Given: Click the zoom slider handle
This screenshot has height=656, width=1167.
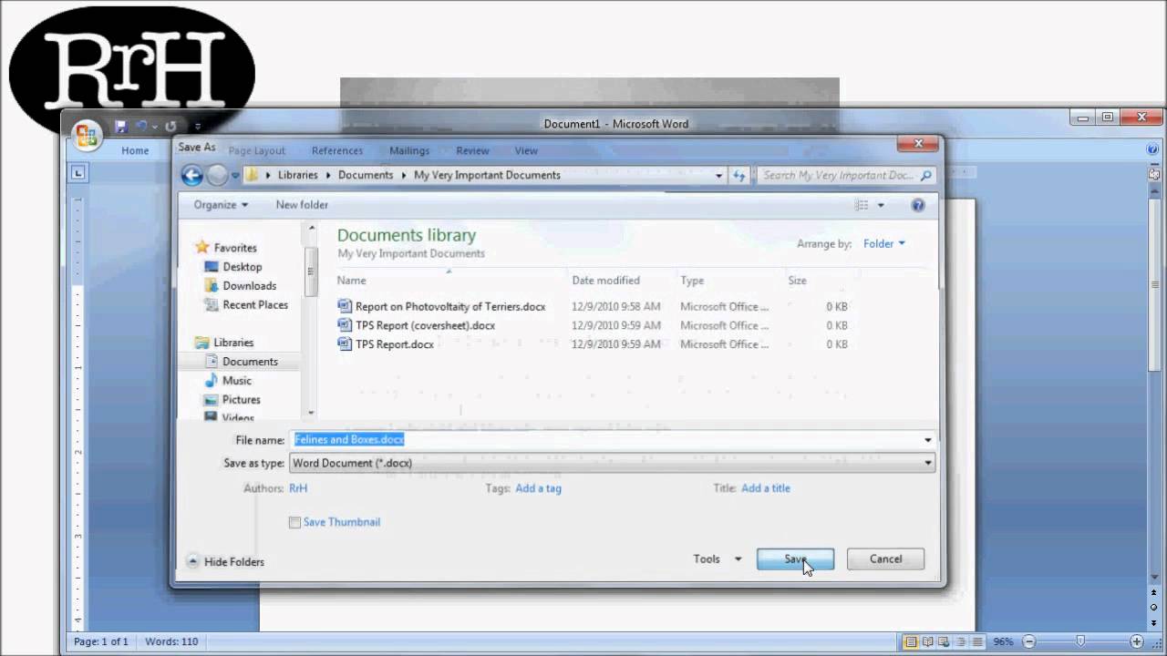Looking at the screenshot, I should tap(1081, 641).
